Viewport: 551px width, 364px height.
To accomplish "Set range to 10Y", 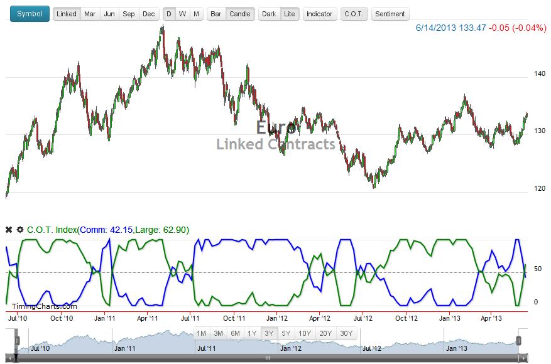I will (305, 333).
